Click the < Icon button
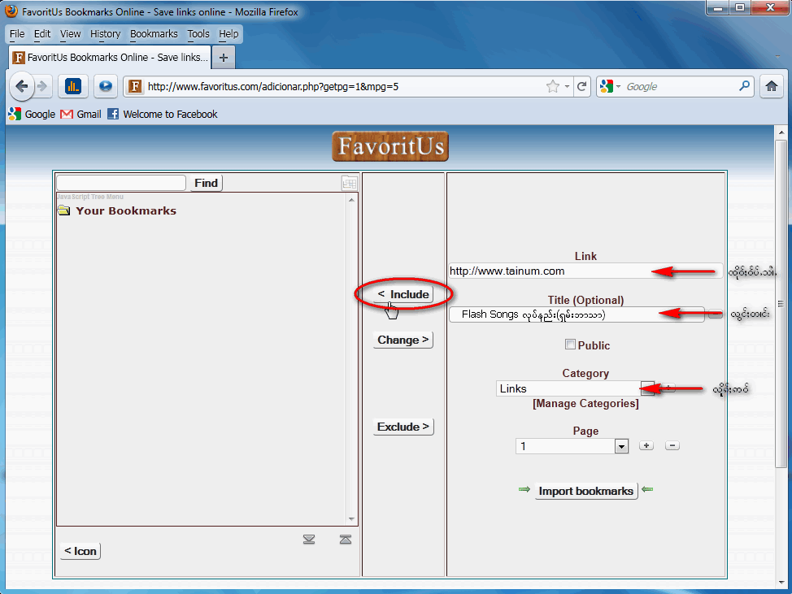 coord(81,551)
